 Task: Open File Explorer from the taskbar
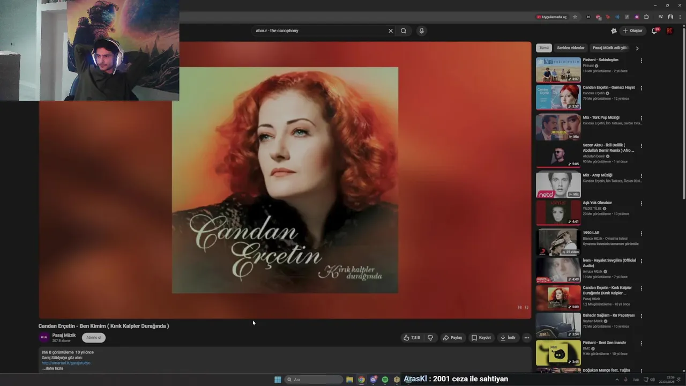click(x=349, y=380)
